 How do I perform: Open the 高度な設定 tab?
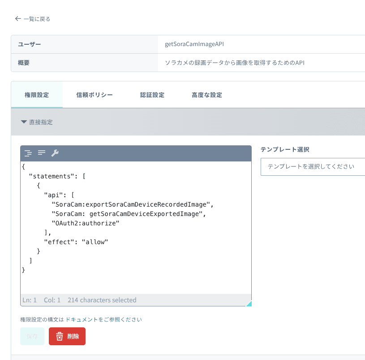click(207, 95)
